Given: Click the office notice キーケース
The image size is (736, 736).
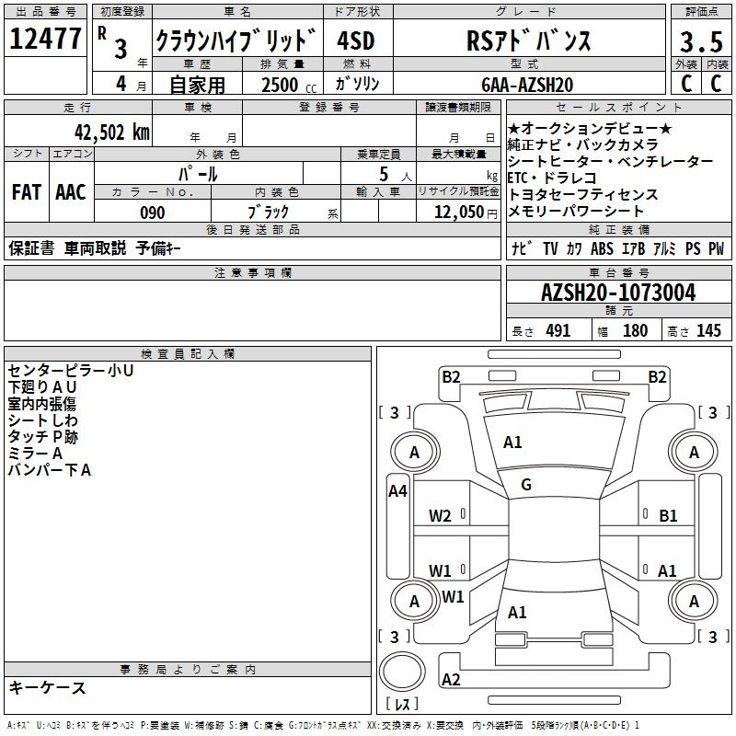Looking at the screenshot, I should pos(48,687).
